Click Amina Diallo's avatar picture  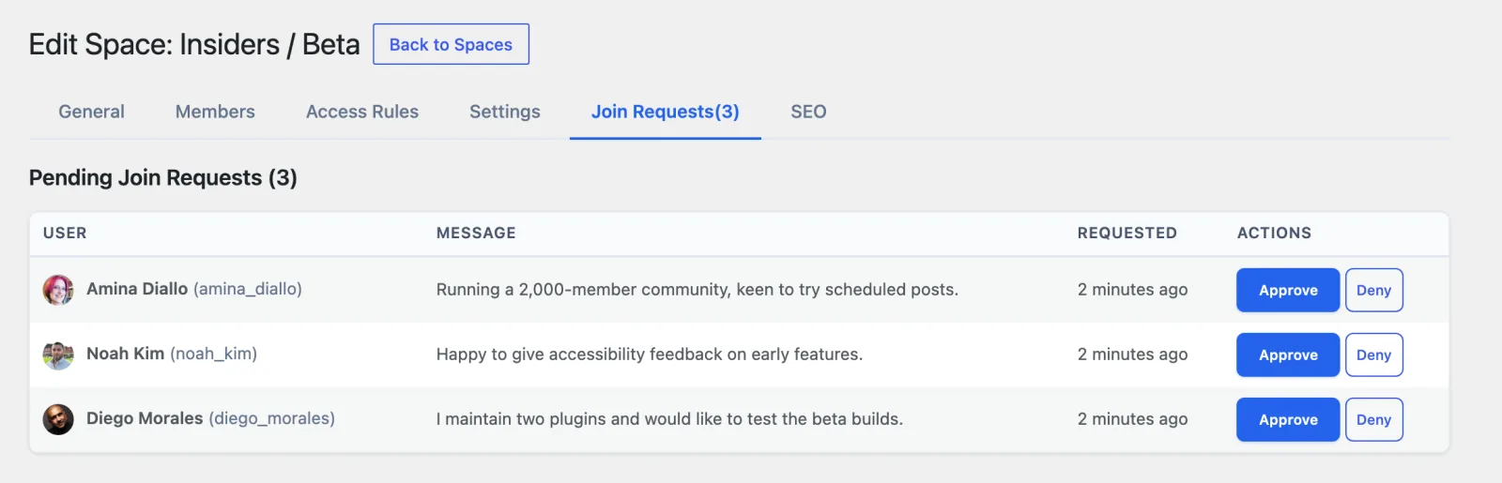click(x=58, y=290)
